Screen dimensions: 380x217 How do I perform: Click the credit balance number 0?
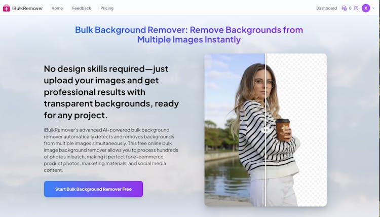click(350, 8)
